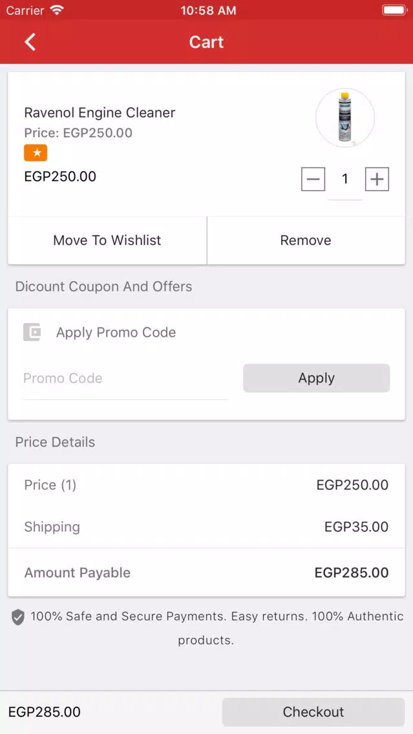
Task: Tap the back arrow in Cart header
Action: pos(30,42)
